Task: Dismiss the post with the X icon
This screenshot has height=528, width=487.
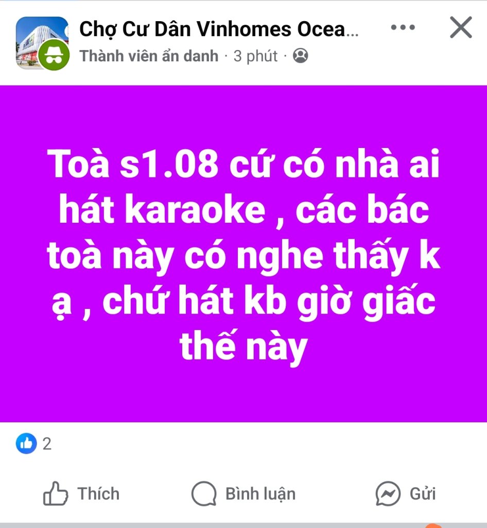Action: [x=461, y=27]
